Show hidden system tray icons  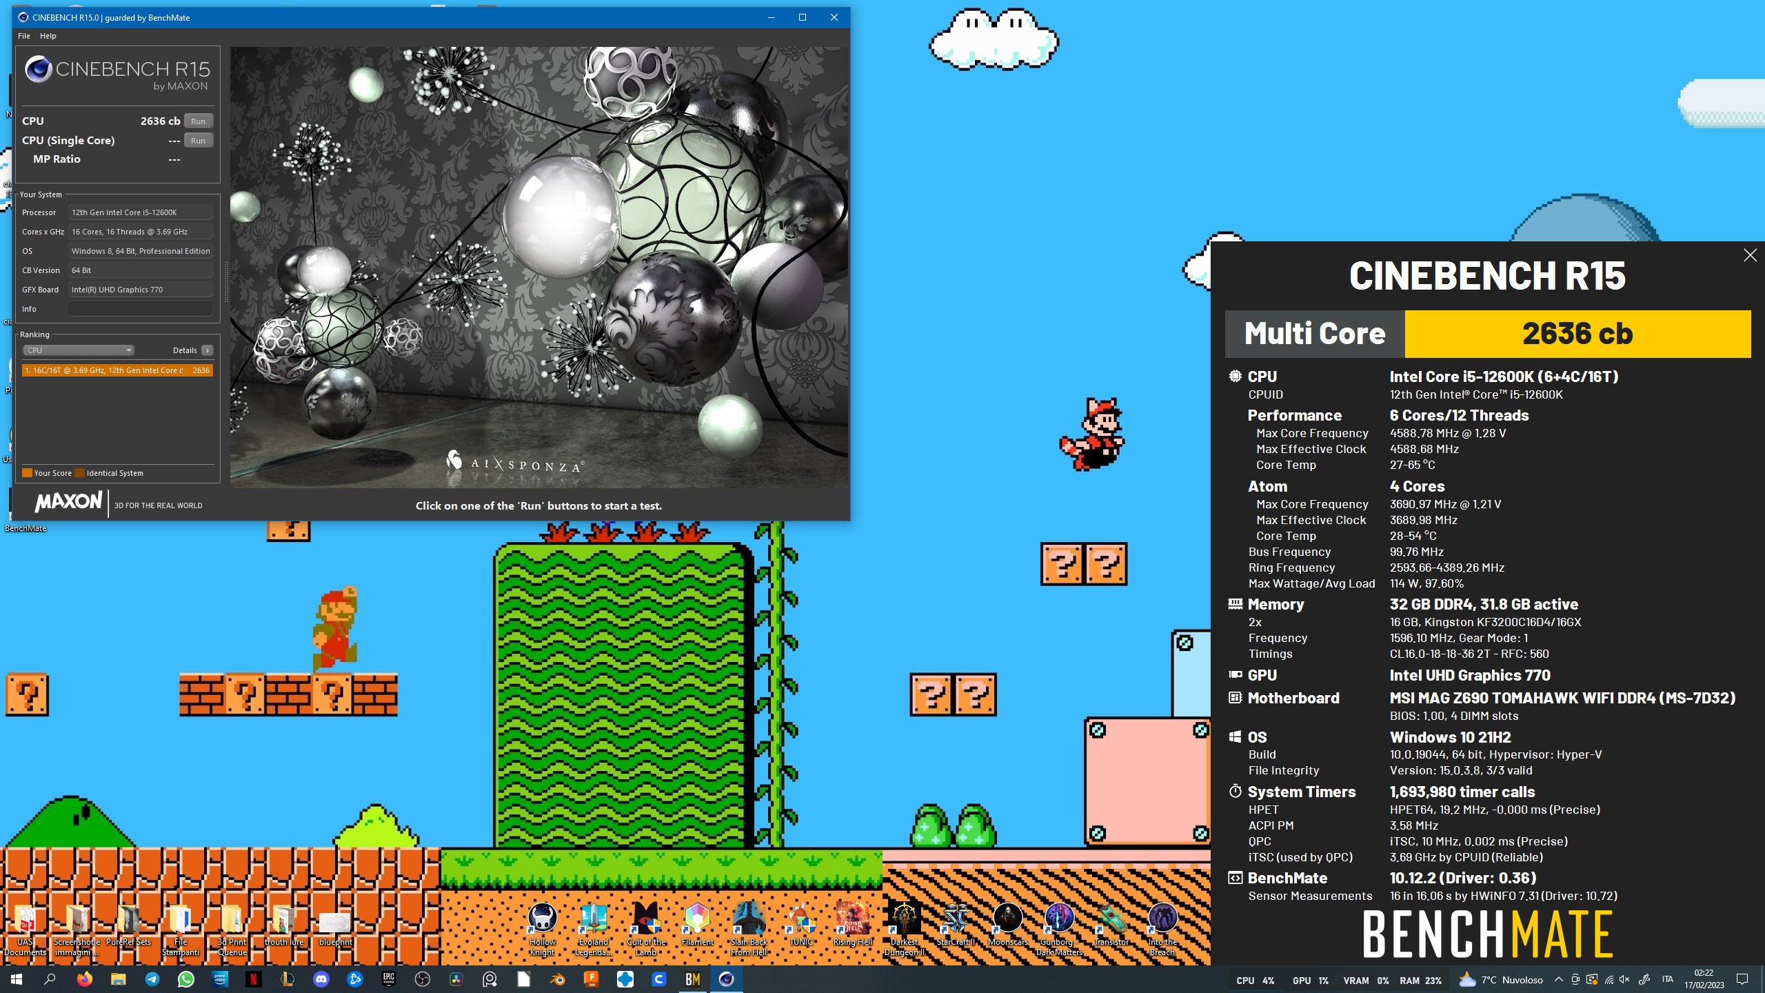1558,979
